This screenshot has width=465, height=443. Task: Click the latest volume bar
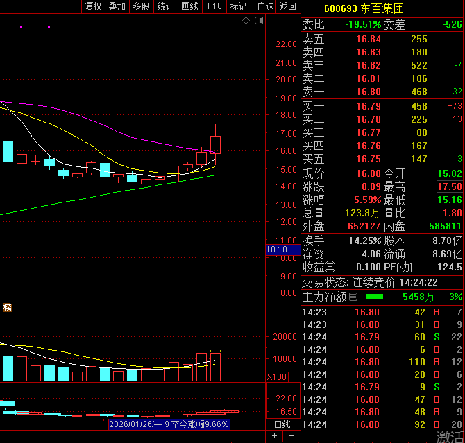(215, 367)
